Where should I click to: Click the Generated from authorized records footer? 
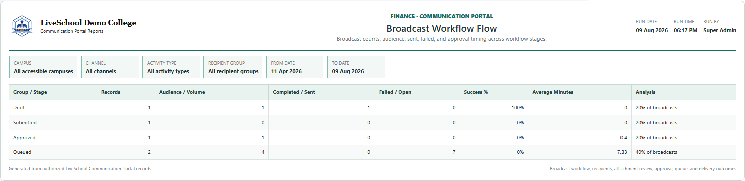point(80,169)
